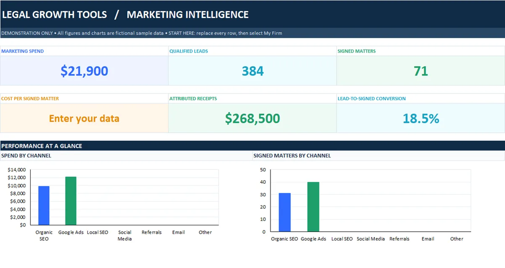Click the 20 axis label in signed matters chart
Viewport: 505px width, 268px height.
click(263, 207)
